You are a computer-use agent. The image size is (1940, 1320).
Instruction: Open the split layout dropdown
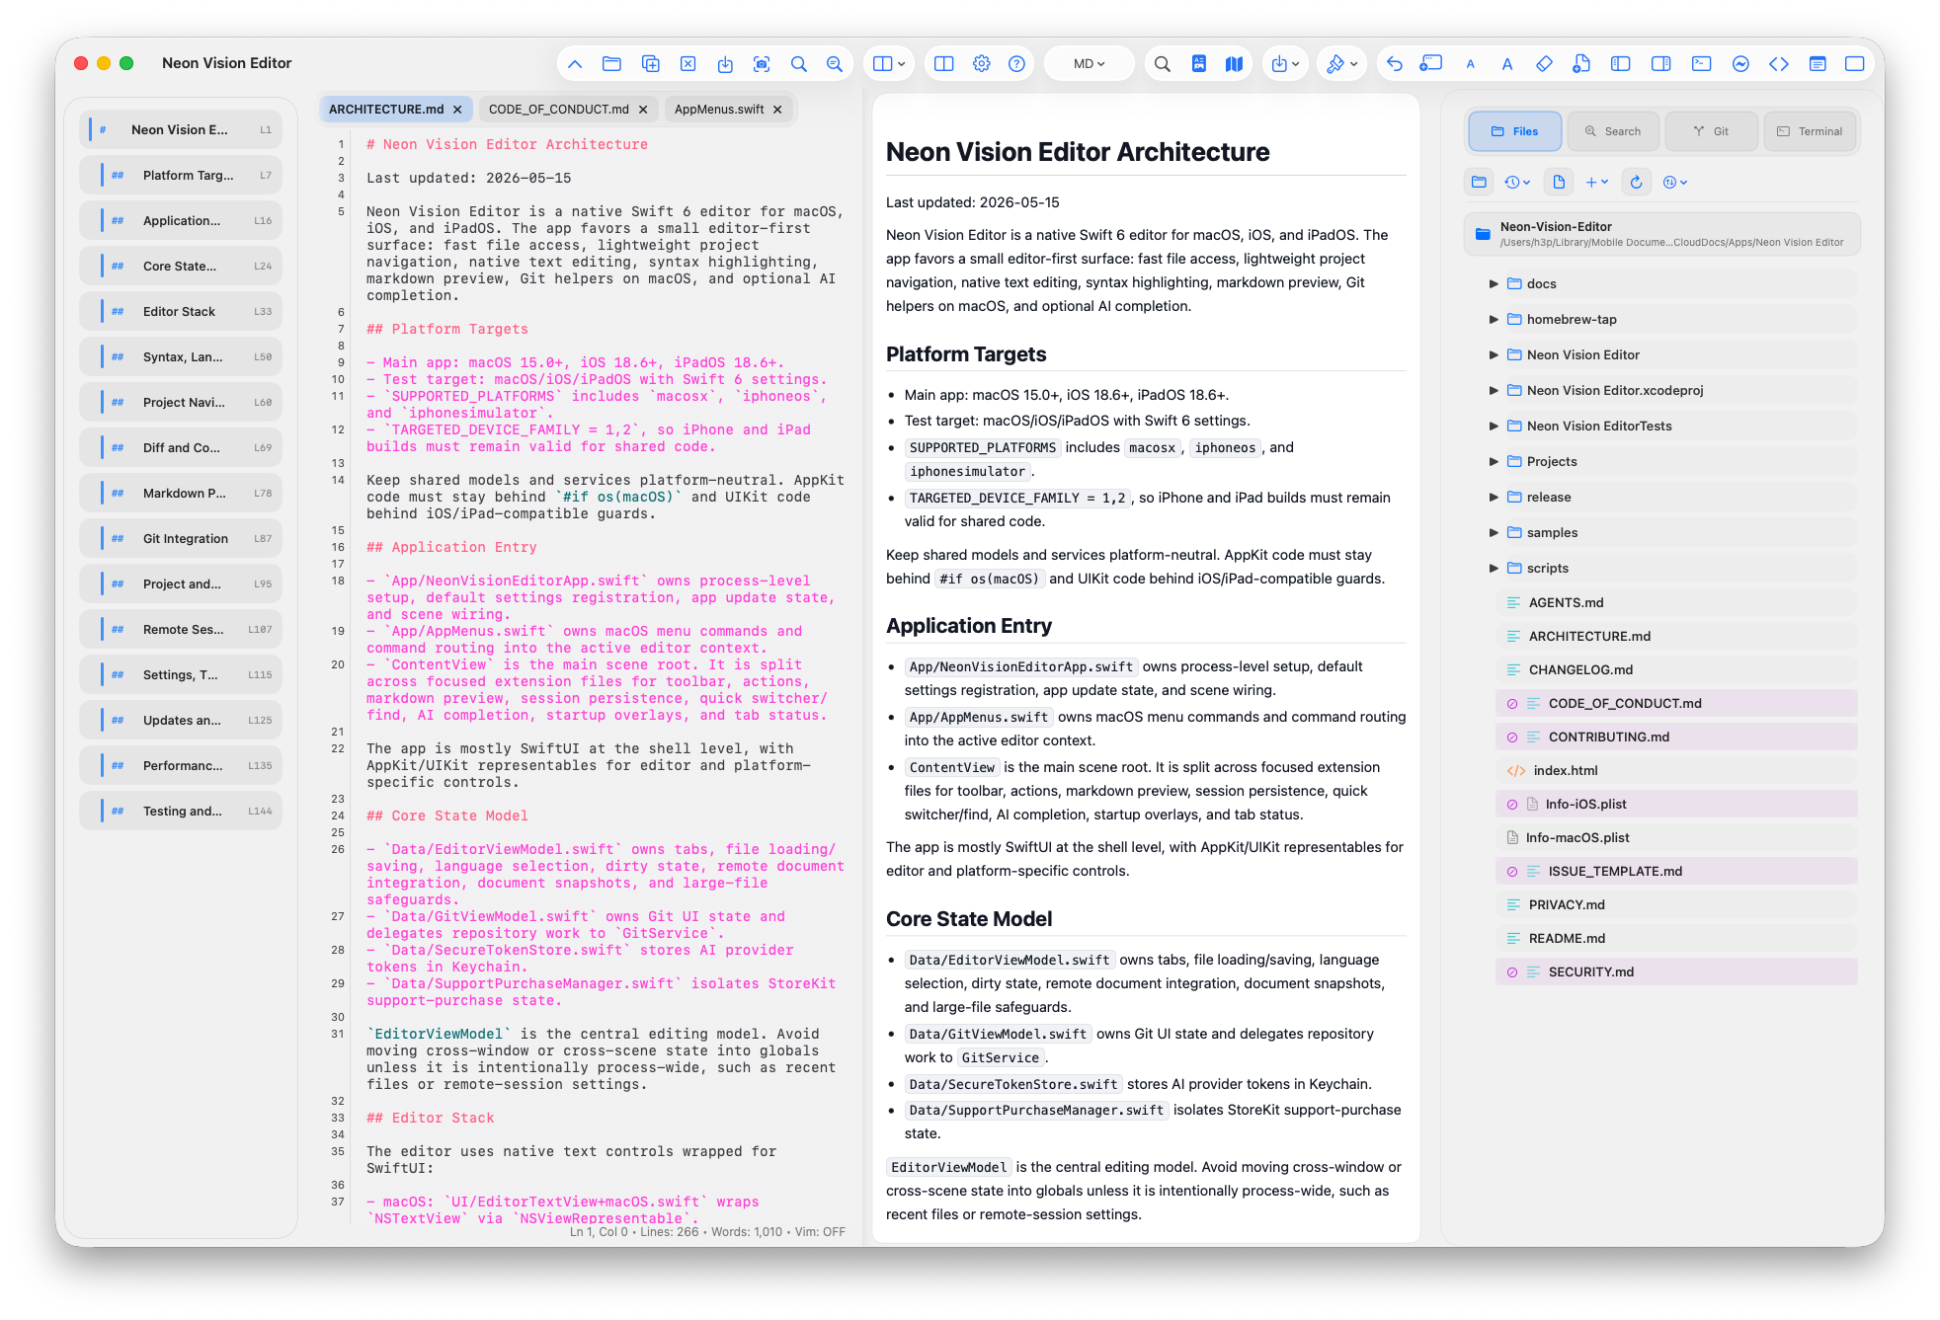(x=889, y=64)
